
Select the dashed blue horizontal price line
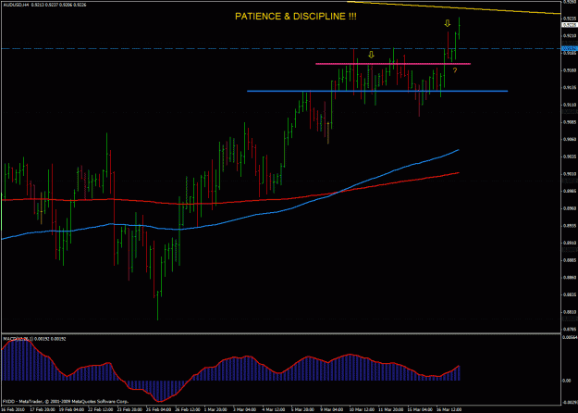click(280, 48)
